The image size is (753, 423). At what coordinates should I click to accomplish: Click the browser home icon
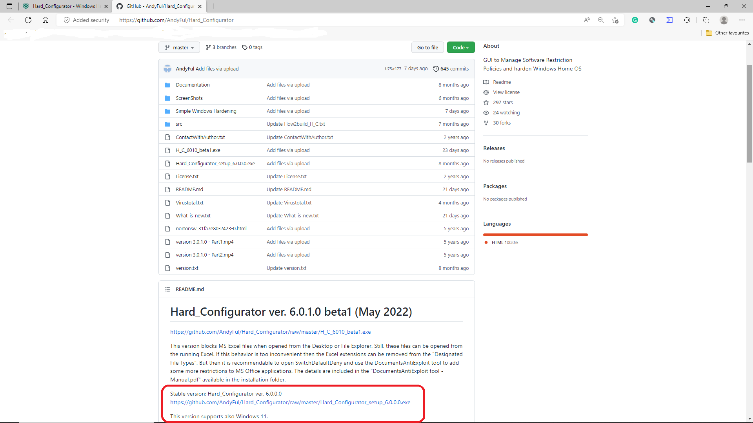coord(45,20)
